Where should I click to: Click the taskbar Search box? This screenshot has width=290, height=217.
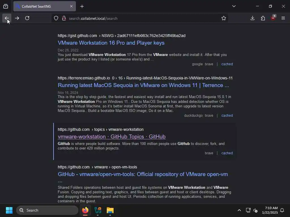pyautogui.click(x=47, y=210)
